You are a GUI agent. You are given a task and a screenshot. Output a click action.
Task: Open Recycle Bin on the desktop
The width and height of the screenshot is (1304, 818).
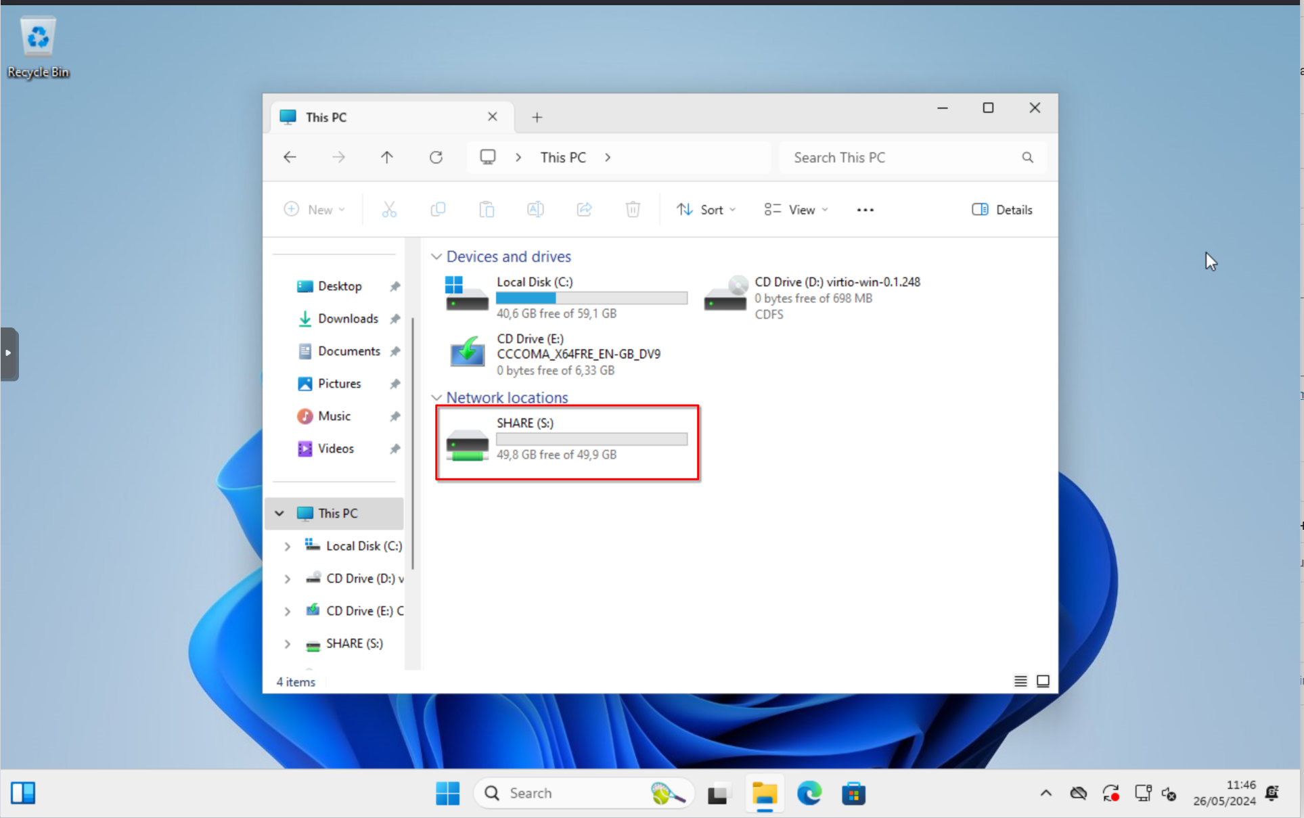coord(38,47)
